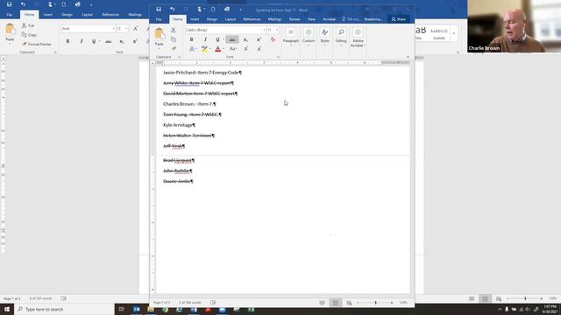Viewport: 561px width, 315px height.
Task: Select Print Layout view in front window status bar
Action: pyautogui.click(x=335, y=303)
